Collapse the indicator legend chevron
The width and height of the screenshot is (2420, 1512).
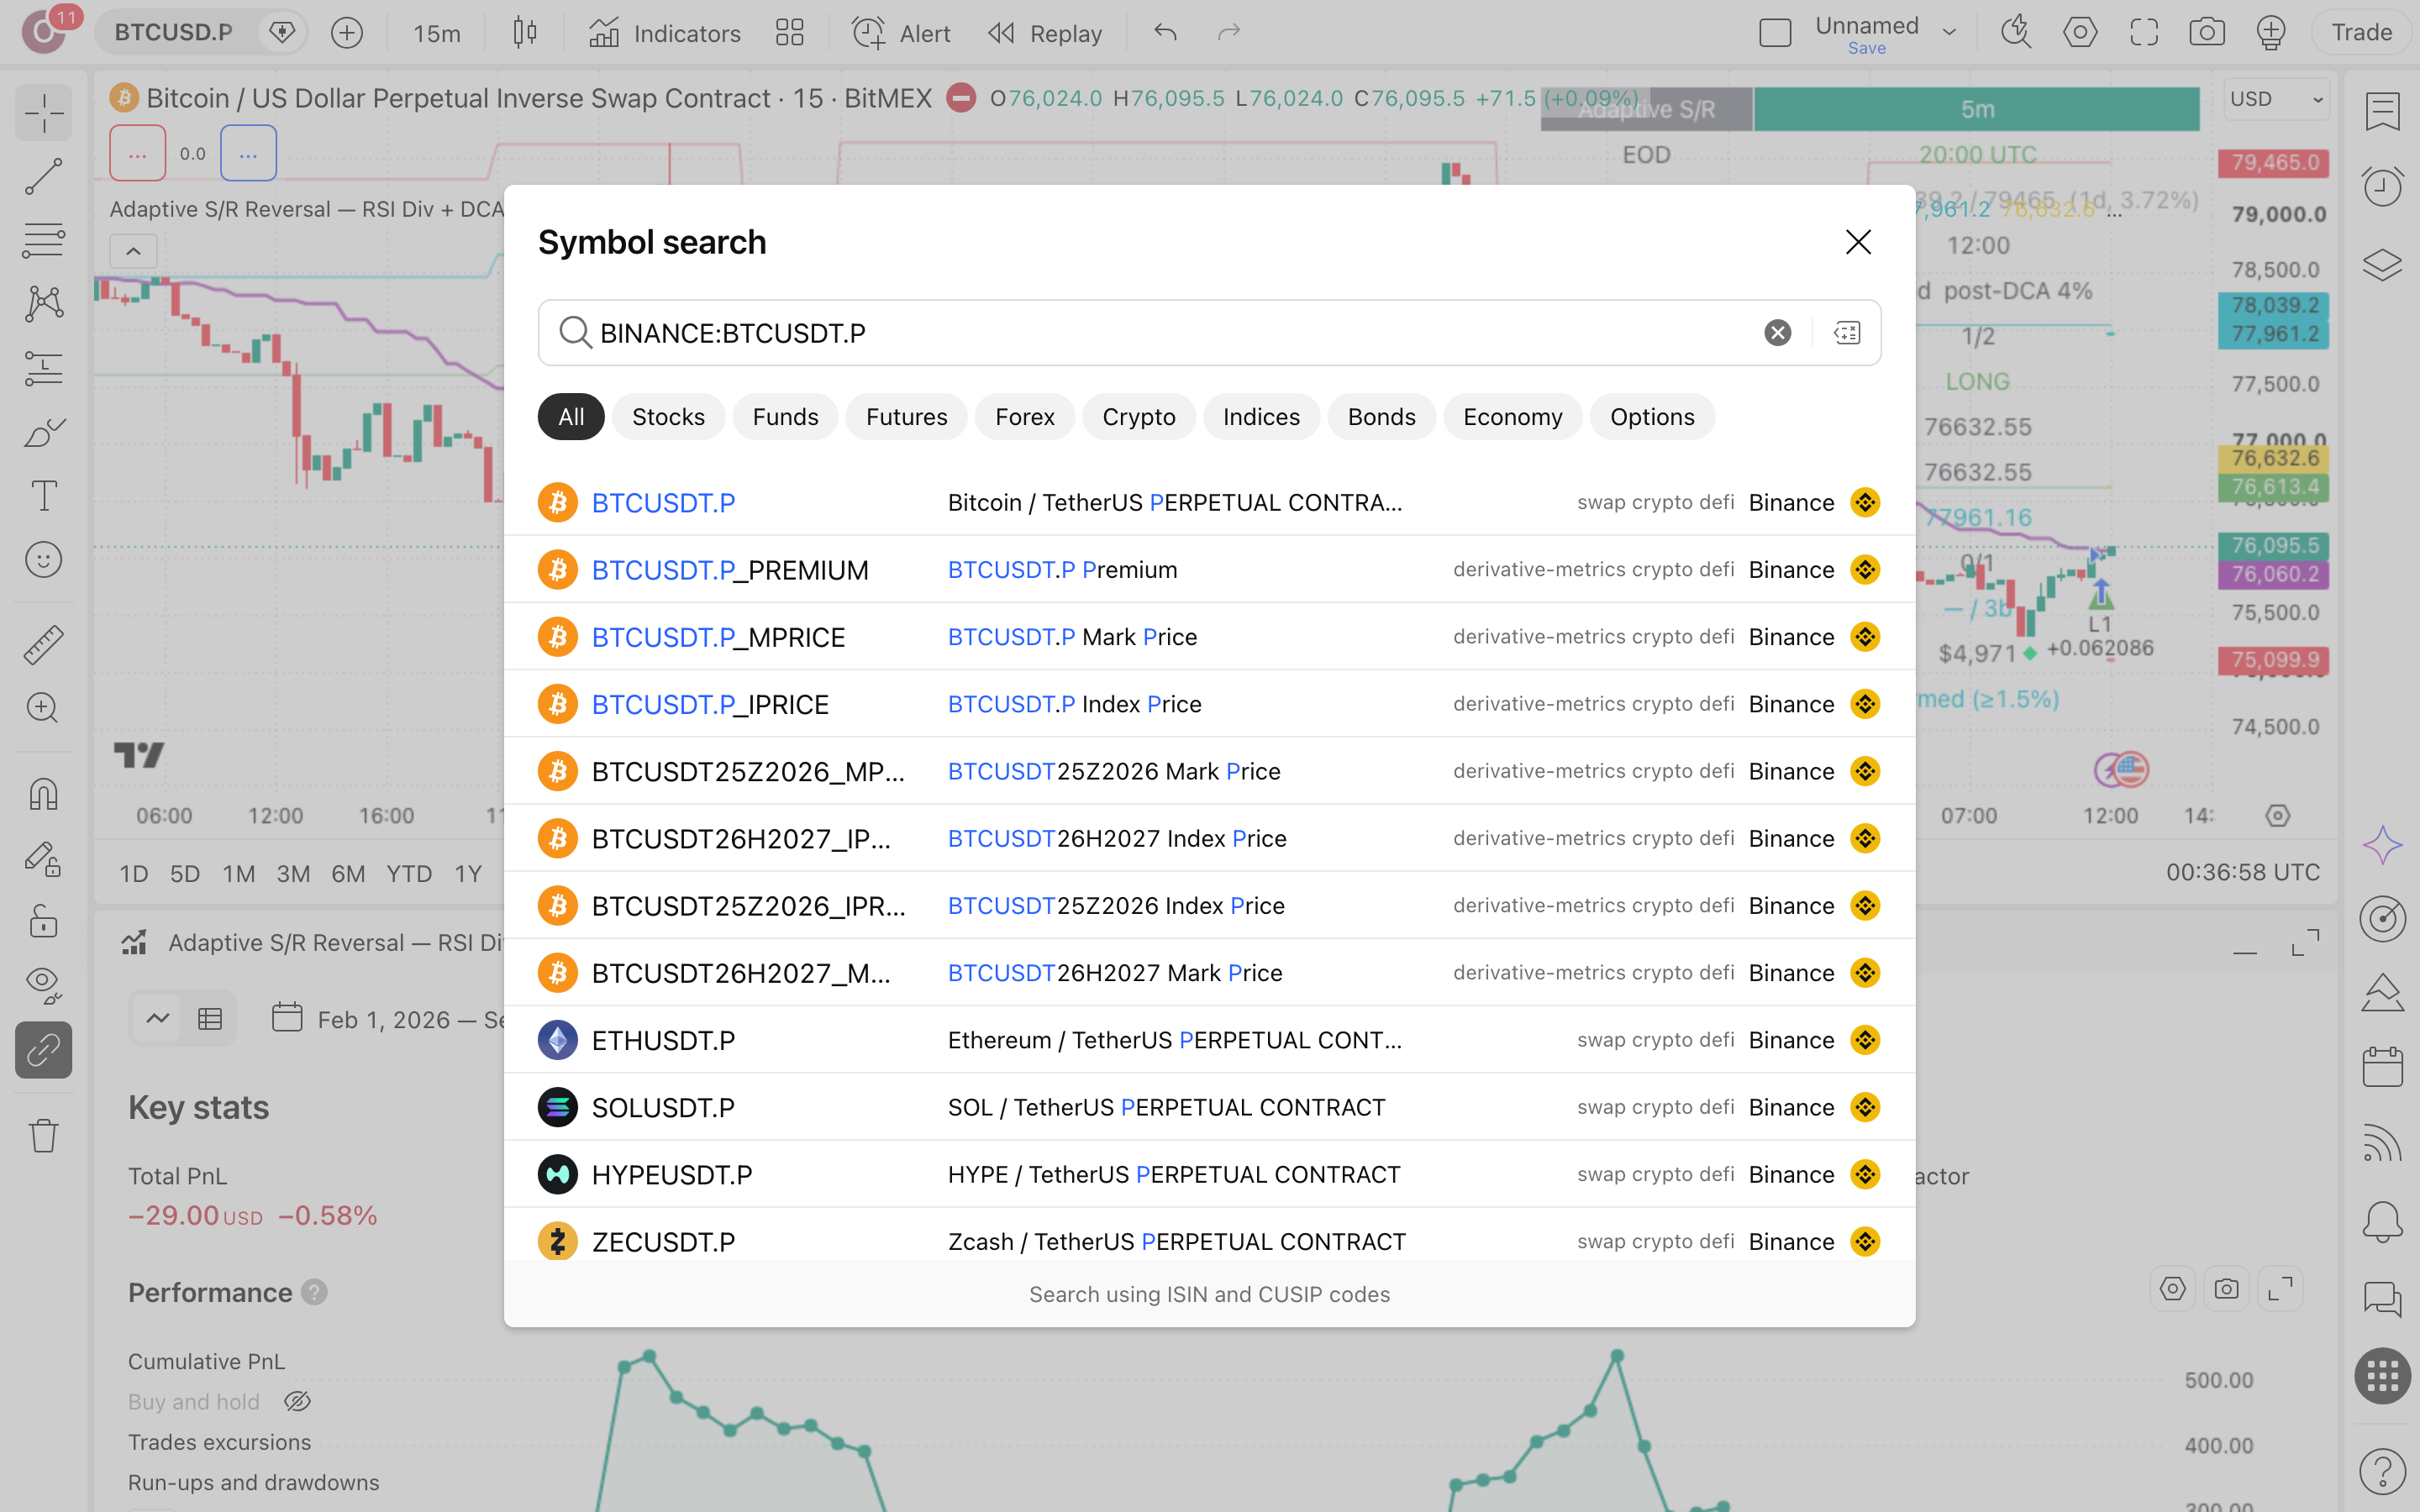tap(133, 251)
